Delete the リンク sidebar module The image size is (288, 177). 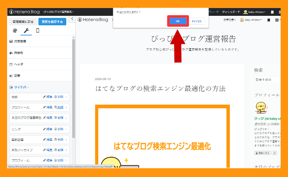coord(59,129)
